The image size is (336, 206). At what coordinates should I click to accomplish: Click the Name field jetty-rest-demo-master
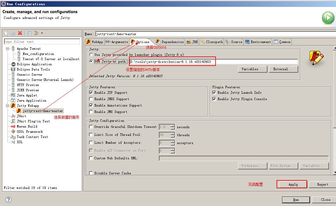tap(215, 34)
